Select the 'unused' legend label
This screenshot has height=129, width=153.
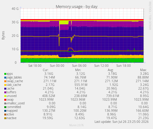pos(11,96)
